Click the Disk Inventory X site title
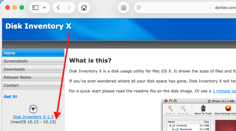 pos(38,26)
